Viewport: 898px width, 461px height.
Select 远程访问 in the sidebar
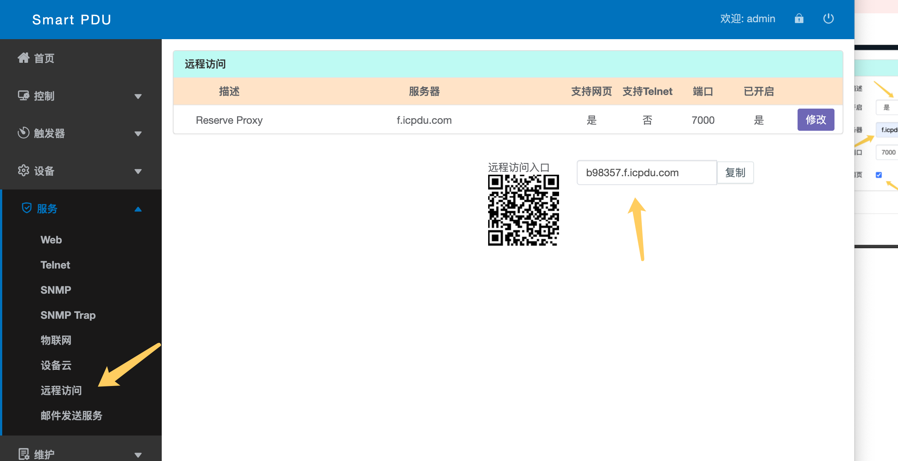61,390
